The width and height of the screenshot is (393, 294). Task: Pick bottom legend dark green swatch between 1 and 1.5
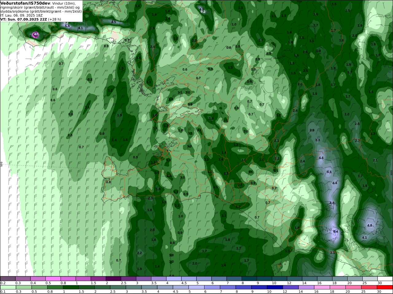point(71,287)
